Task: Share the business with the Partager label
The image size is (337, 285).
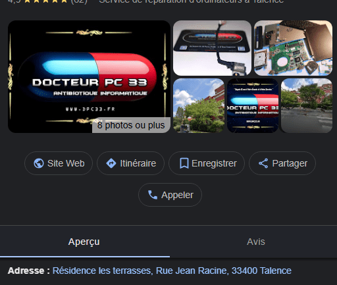Action: (x=290, y=163)
